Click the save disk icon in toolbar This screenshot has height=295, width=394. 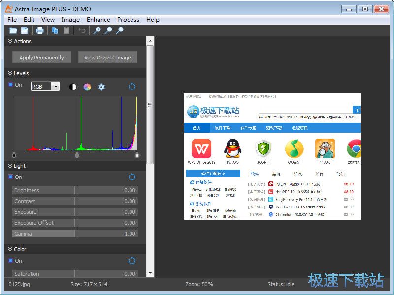[24, 30]
